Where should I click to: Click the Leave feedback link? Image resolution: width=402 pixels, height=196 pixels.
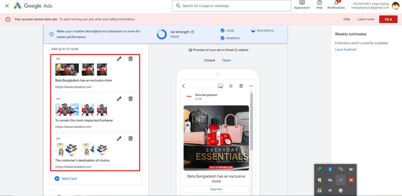point(346,50)
